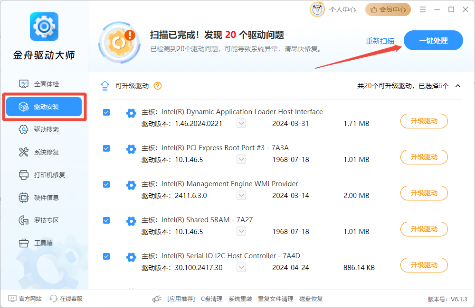
Task: Click the 罗技专区 Logitech icon
Action: coord(24,220)
